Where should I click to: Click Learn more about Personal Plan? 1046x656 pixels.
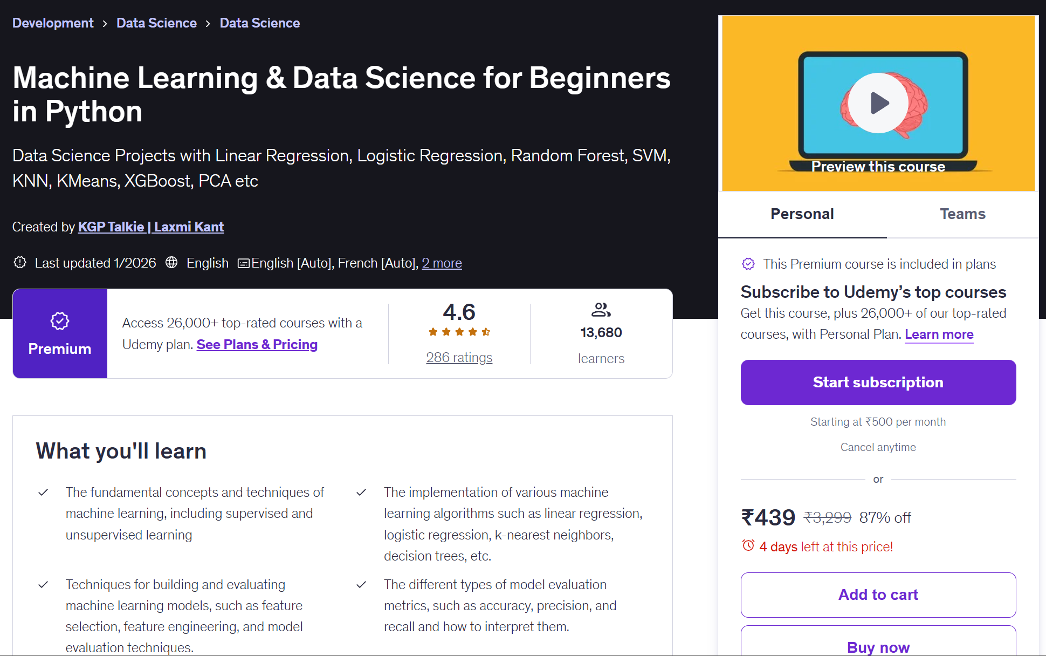point(939,334)
